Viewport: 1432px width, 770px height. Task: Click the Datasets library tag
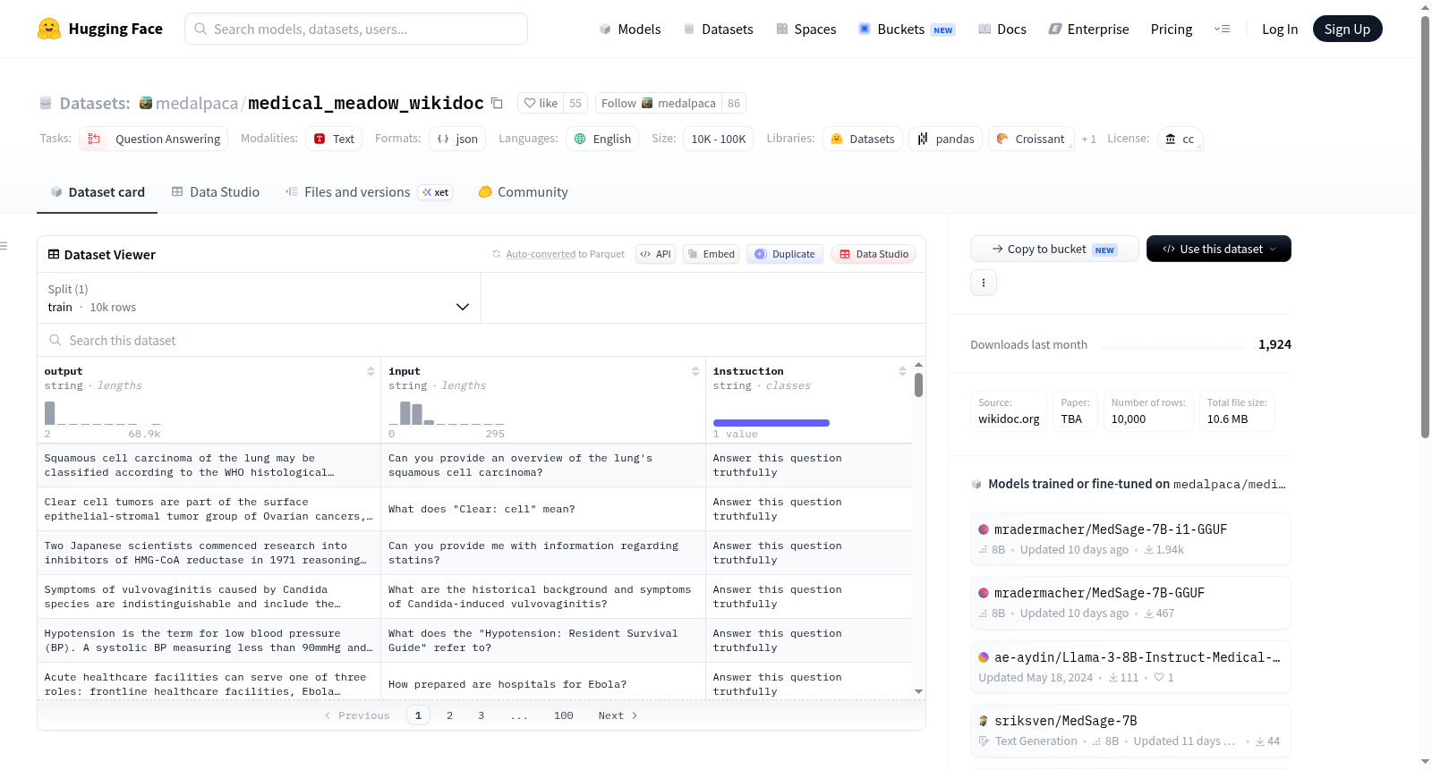pos(863,139)
